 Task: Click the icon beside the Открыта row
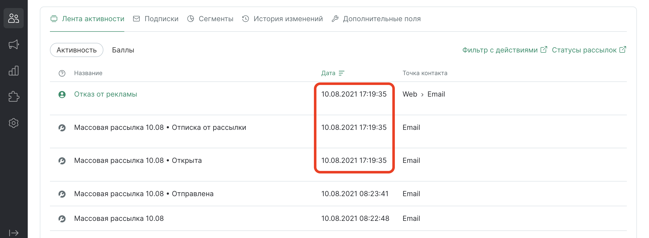(62, 161)
